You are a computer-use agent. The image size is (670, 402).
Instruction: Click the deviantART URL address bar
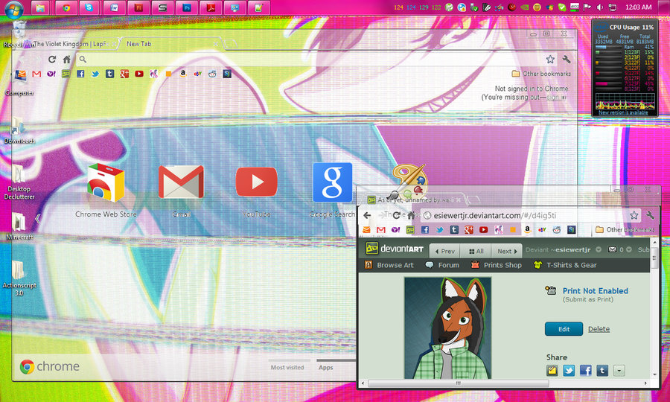pyautogui.click(x=526, y=215)
